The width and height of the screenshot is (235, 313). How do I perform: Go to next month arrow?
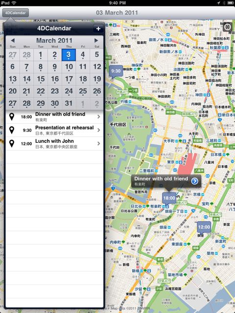coord(96,41)
